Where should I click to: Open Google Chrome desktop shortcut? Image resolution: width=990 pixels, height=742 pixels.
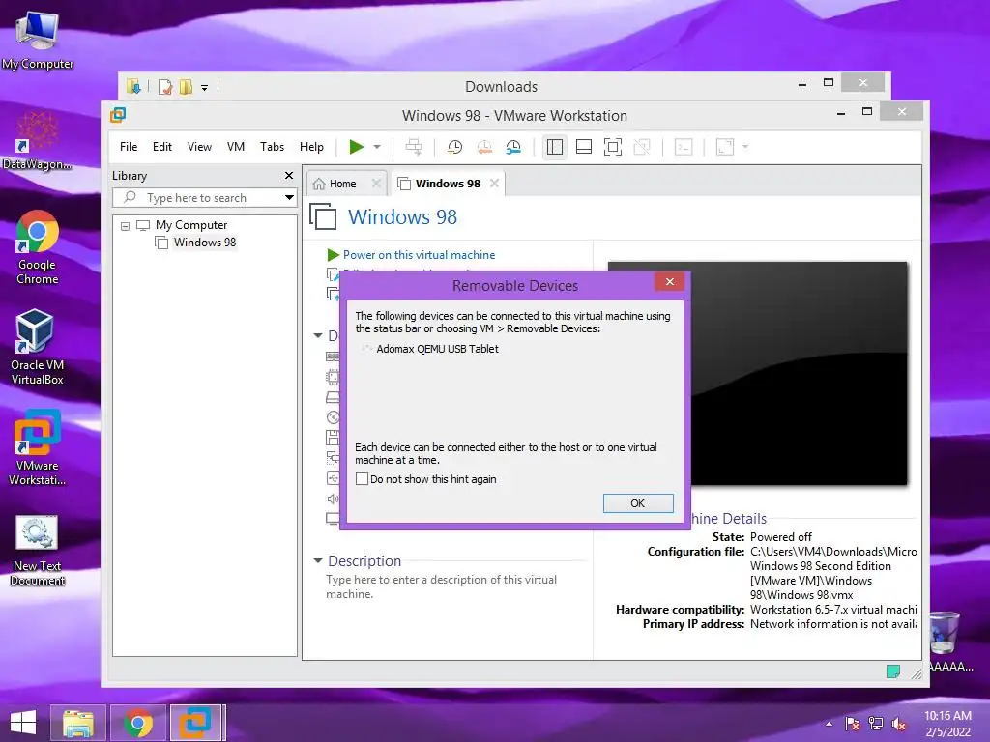[38, 247]
